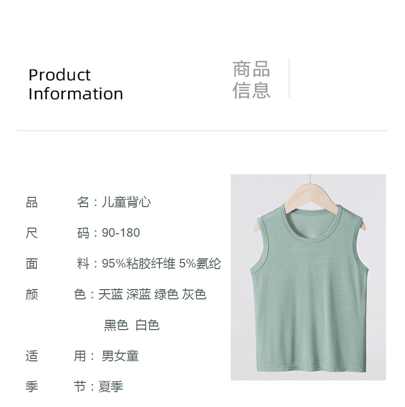405x407 pixels.
Task: Click the 男女童 applicable users text
Action: 120,356
